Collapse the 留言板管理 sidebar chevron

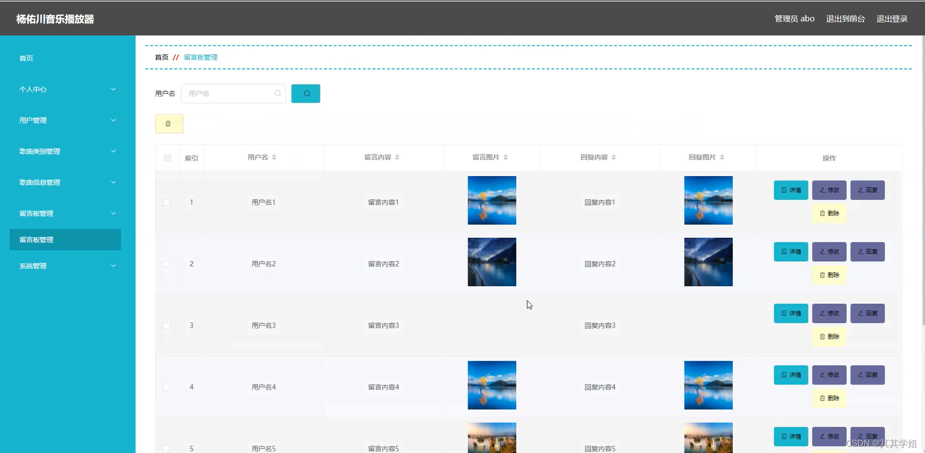[x=113, y=213]
